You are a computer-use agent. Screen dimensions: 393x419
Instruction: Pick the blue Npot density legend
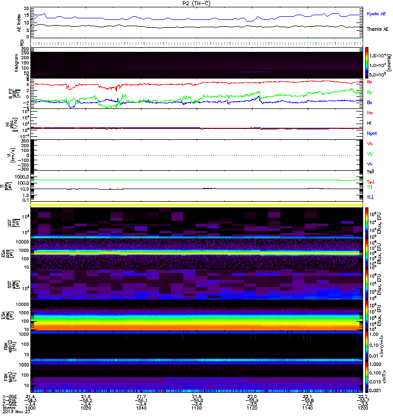click(372, 133)
